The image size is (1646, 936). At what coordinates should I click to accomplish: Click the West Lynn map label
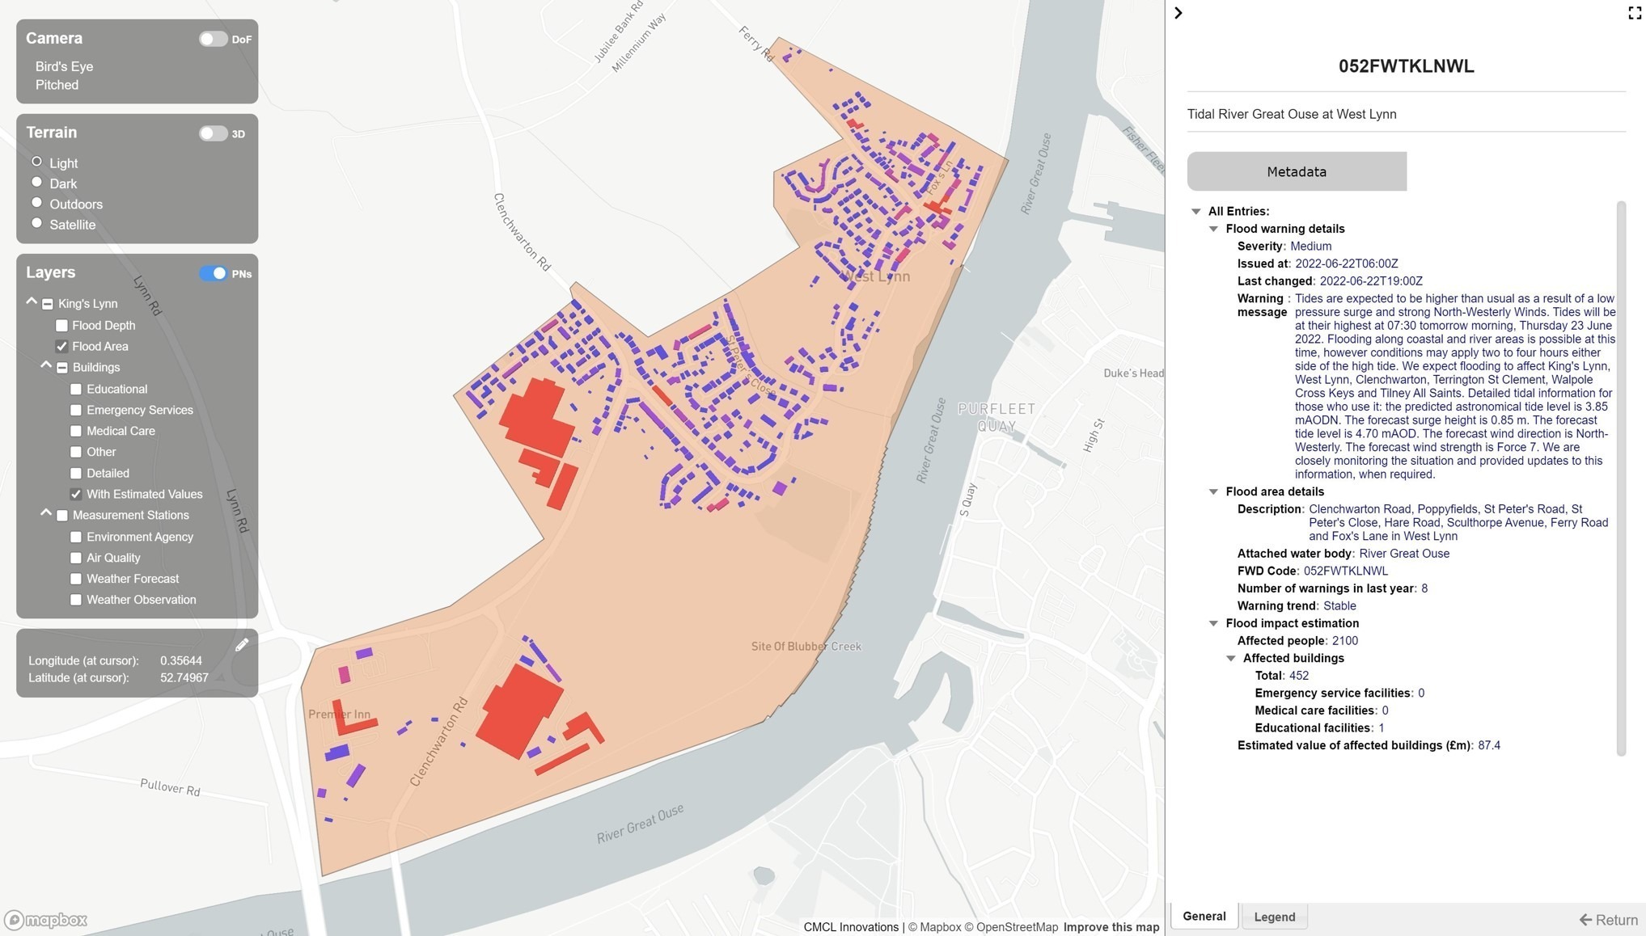click(x=876, y=276)
